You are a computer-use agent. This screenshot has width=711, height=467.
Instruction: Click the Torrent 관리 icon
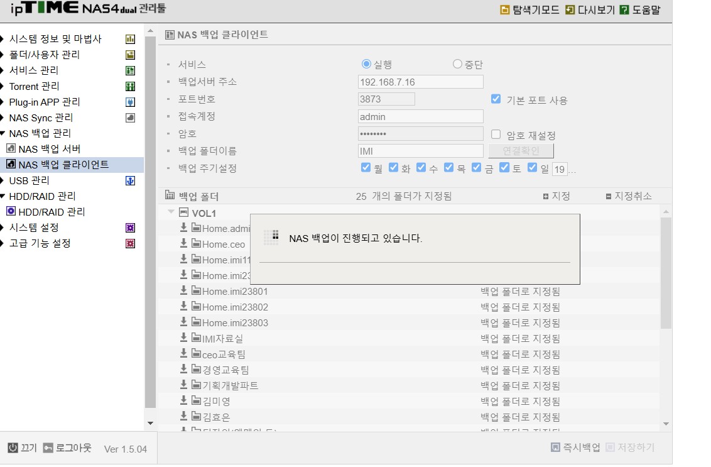pos(130,86)
